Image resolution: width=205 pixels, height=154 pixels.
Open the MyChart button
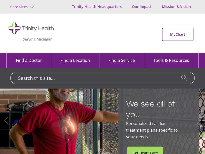click(178, 34)
